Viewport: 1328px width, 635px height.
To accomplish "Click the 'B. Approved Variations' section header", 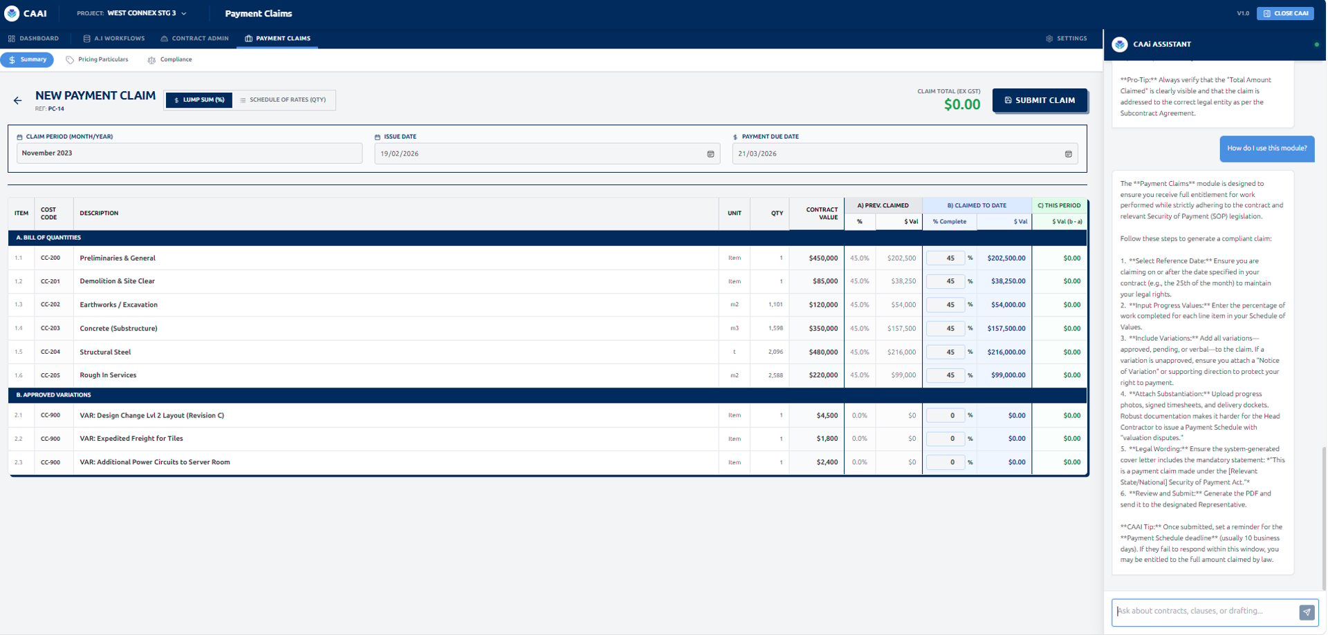I will pos(547,395).
